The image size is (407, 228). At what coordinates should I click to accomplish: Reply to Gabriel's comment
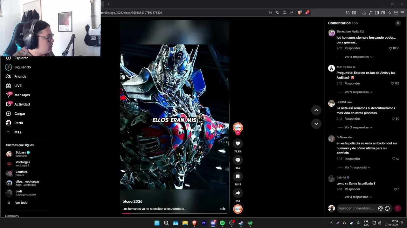tap(352, 189)
